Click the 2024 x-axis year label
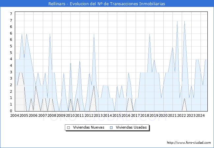This screenshot has width=214, height=148. 200,115
